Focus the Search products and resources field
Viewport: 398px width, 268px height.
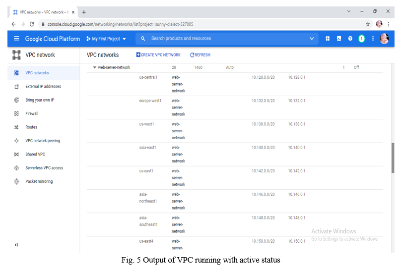coord(227,39)
